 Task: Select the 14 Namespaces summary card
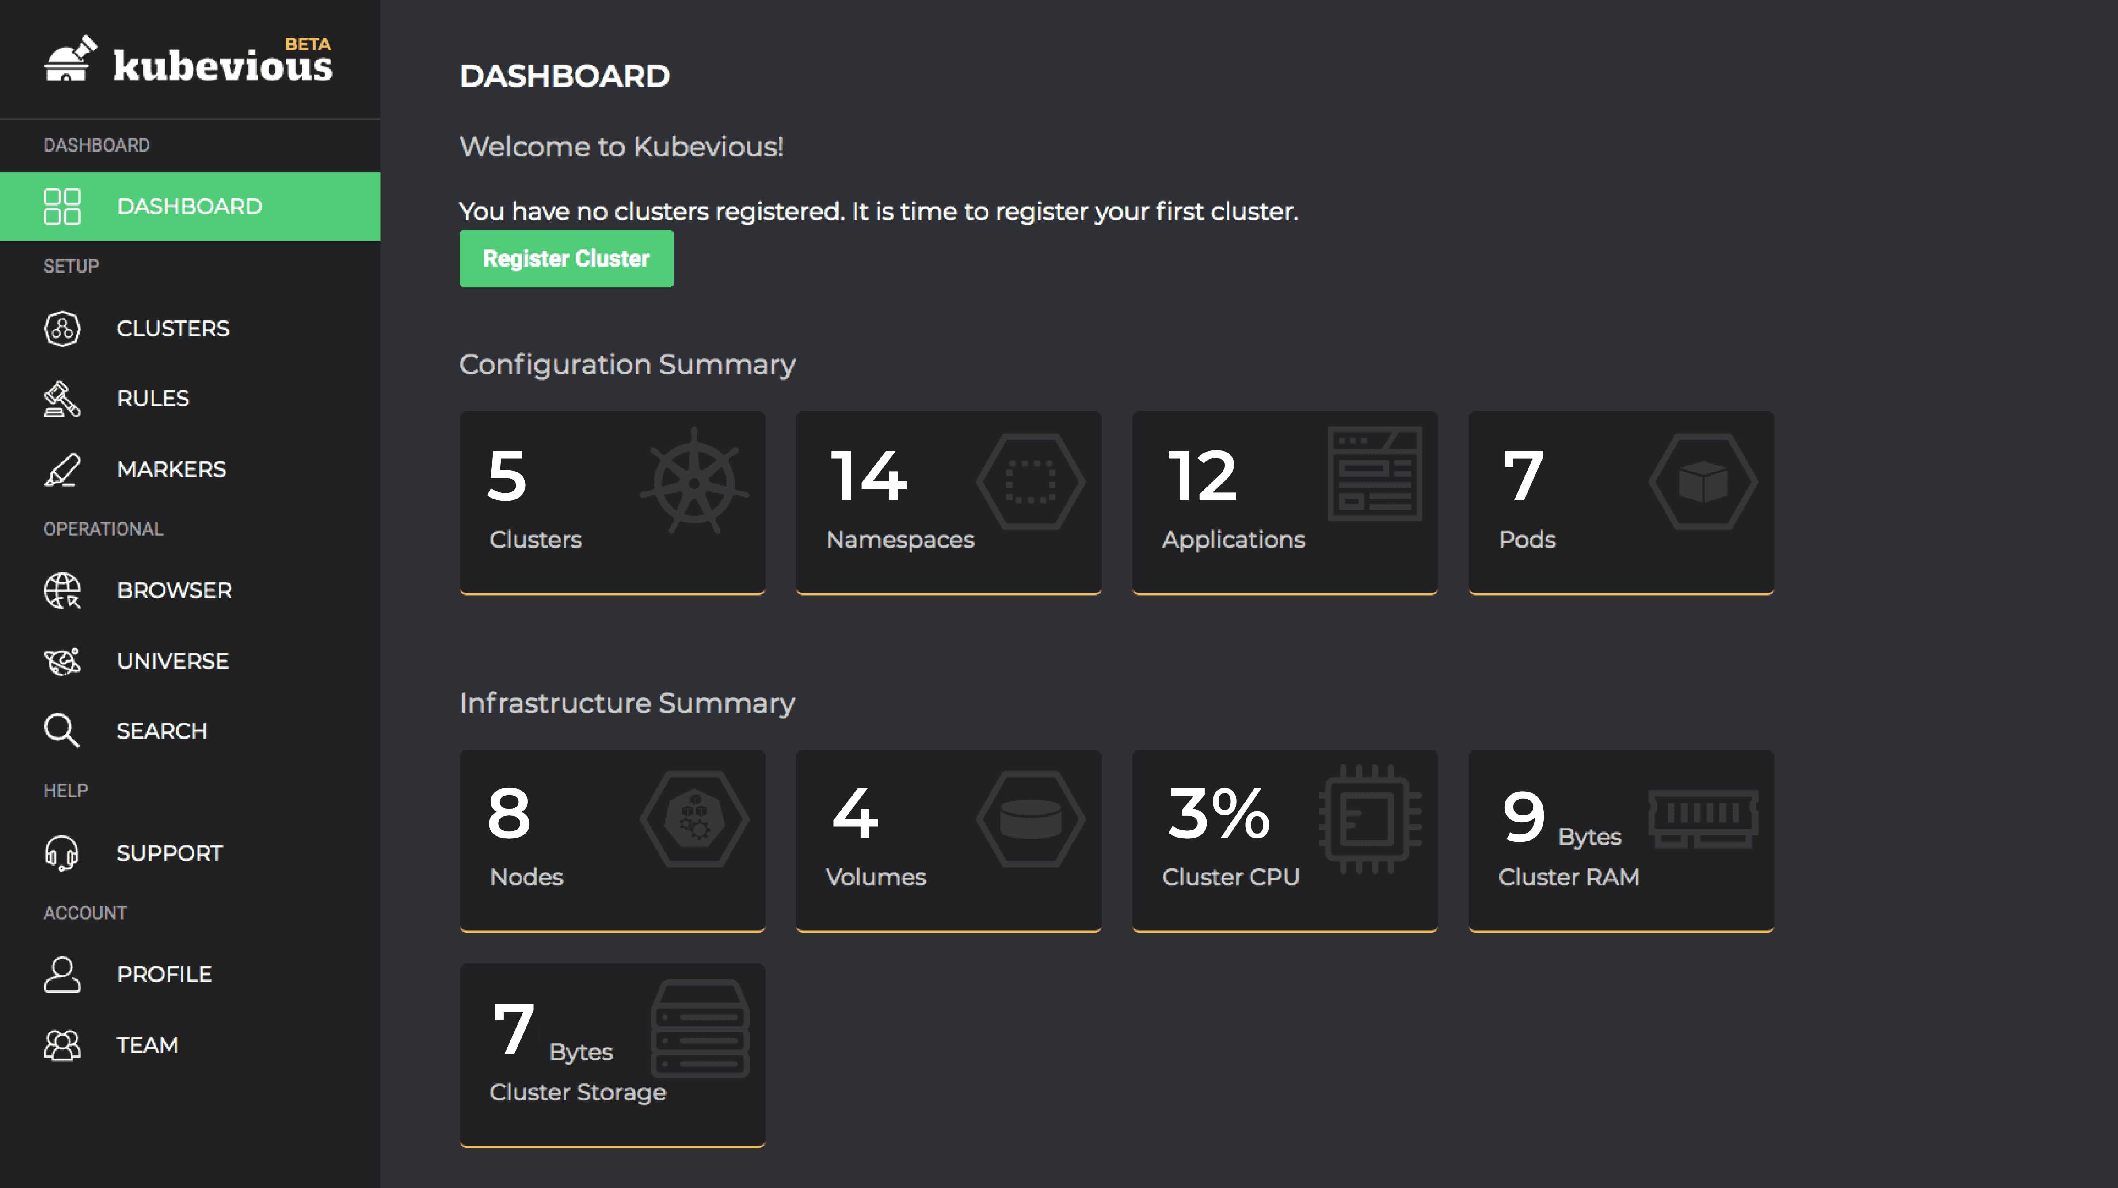point(948,502)
